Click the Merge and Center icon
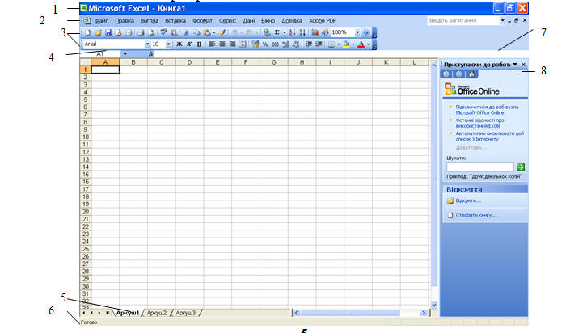Screen dimensions: 566x333 pyautogui.click(x=243, y=44)
